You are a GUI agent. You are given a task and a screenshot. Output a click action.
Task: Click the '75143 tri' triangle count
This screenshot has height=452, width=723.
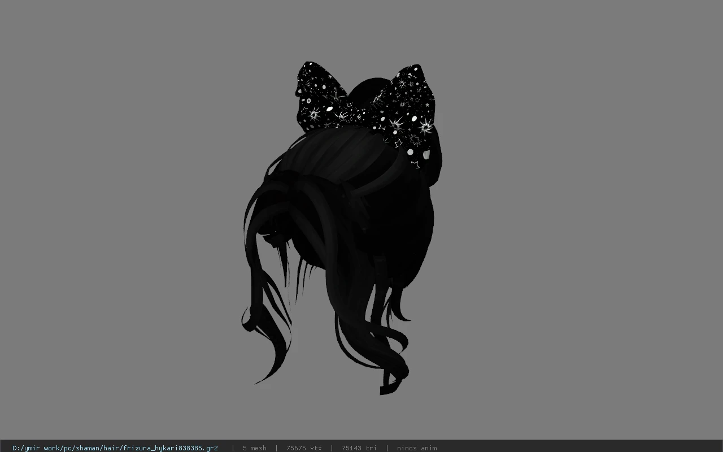tap(359, 448)
